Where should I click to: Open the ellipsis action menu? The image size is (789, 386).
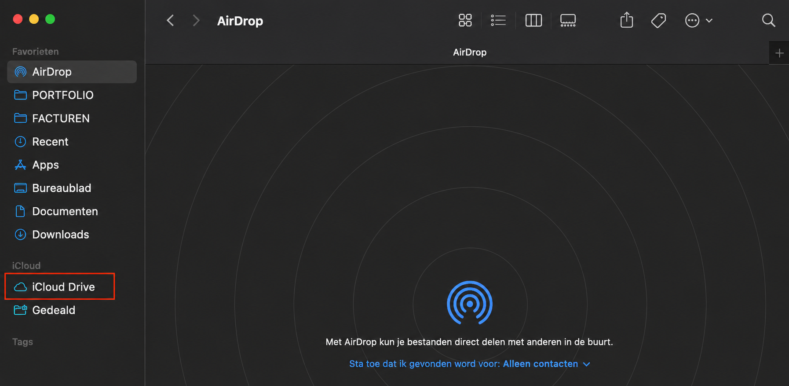coord(698,20)
